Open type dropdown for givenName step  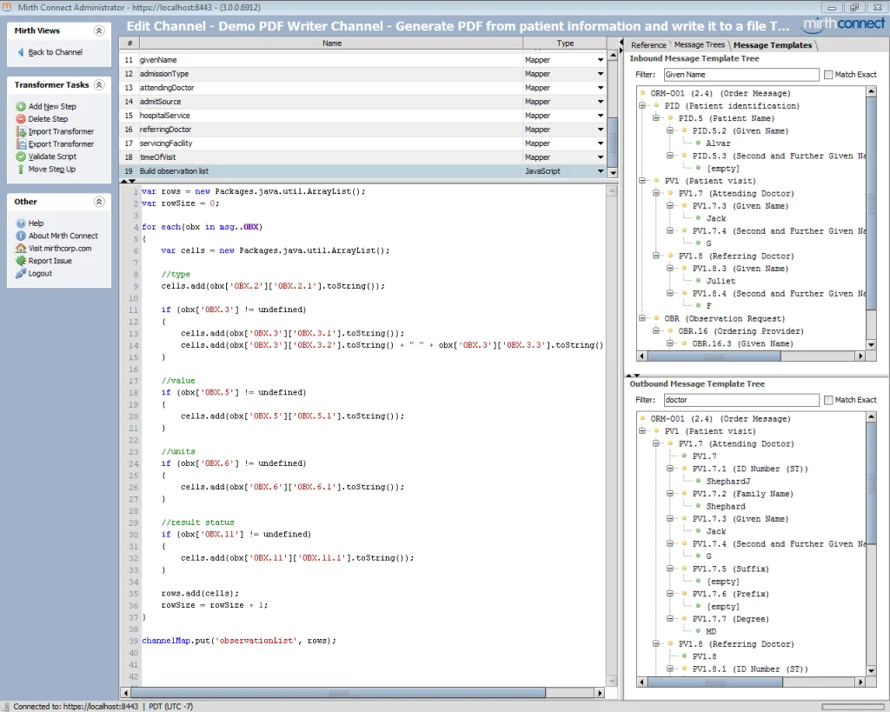click(600, 60)
